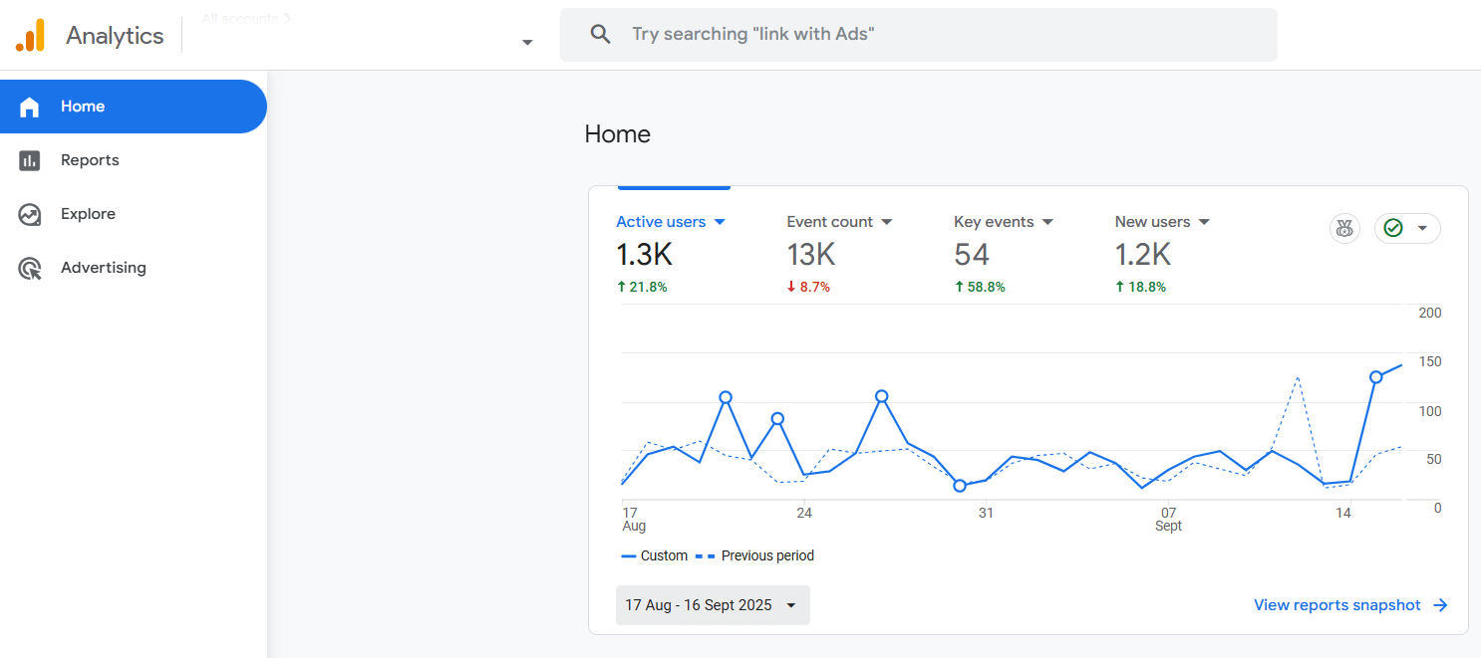Click the last highlighted chart point near 14 Sept
This screenshot has width=1481, height=658.
click(x=1376, y=377)
